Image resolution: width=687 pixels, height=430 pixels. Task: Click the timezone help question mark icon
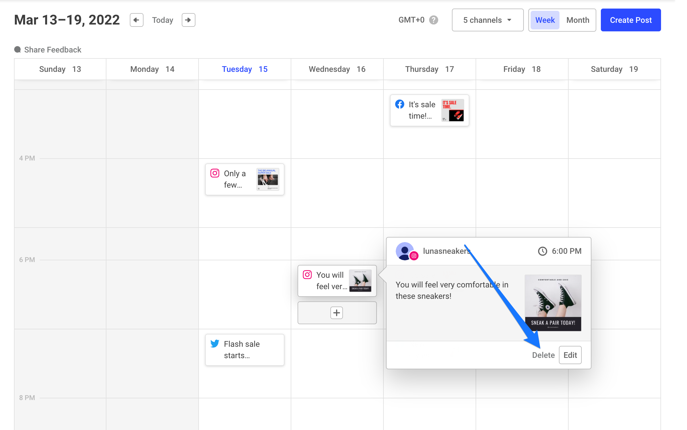click(x=434, y=20)
